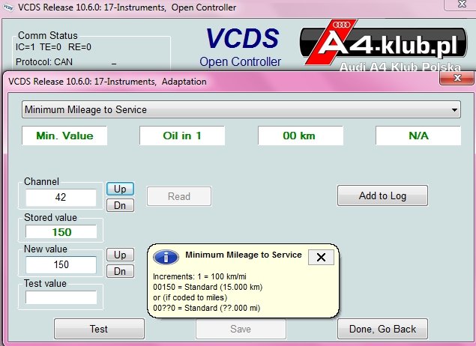Close the Open Controller window

tap(462, 4)
